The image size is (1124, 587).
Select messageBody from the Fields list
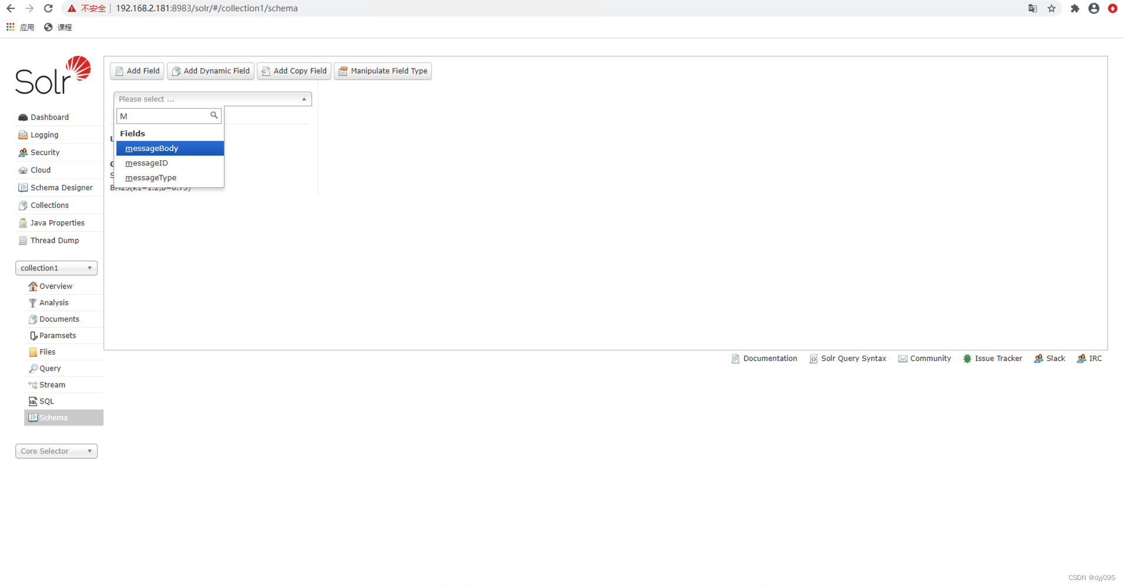pyautogui.click(x=170, y=149)
